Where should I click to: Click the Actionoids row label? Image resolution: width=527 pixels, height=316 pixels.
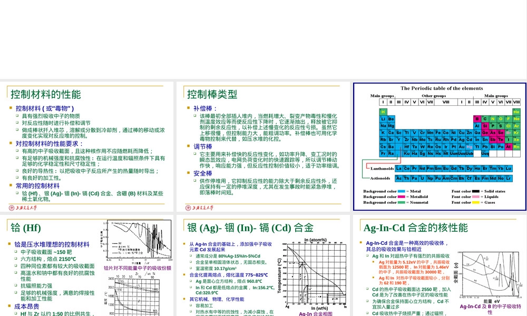(x=380, y=179)
